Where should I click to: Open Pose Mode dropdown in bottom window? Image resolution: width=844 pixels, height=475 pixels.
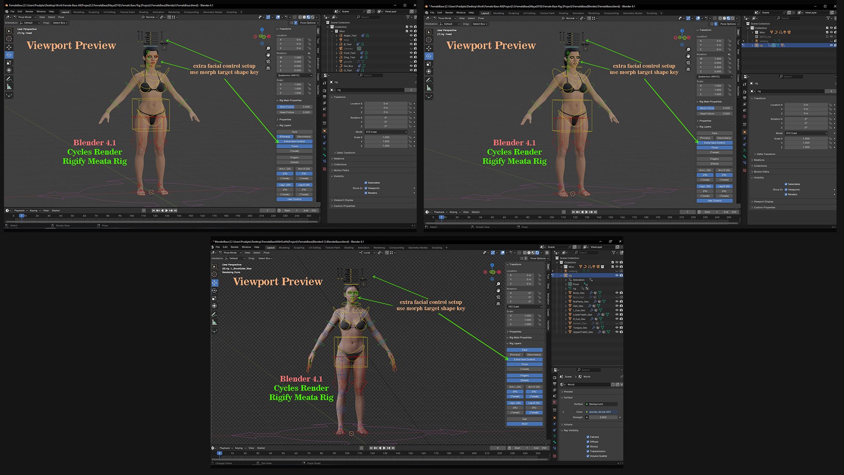click(231, 252)
